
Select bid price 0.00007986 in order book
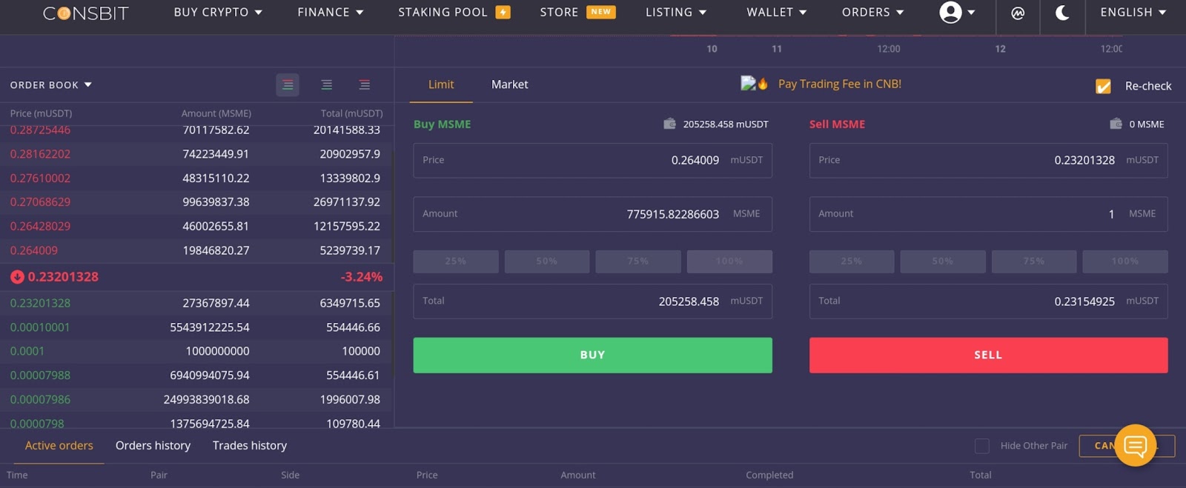pos(40,399)
